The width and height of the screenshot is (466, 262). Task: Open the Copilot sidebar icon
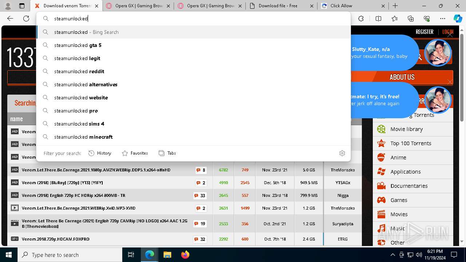click(458, 19)
